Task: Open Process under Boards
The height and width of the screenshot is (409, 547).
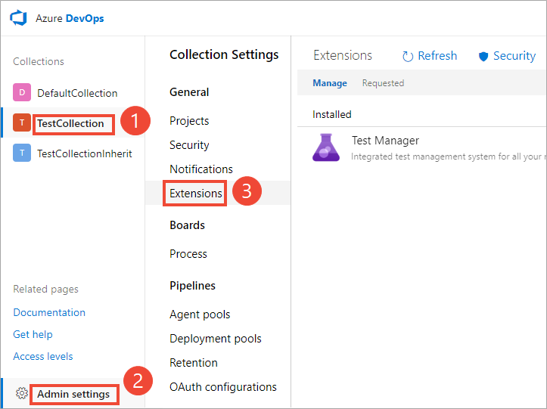Action: (188, 254)
